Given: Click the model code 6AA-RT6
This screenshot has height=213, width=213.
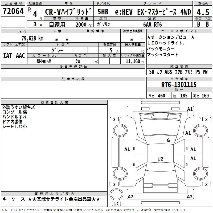Looking at the screenshot, I should point(153,24).
